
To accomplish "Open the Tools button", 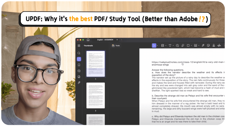I will tap(116, 46).
